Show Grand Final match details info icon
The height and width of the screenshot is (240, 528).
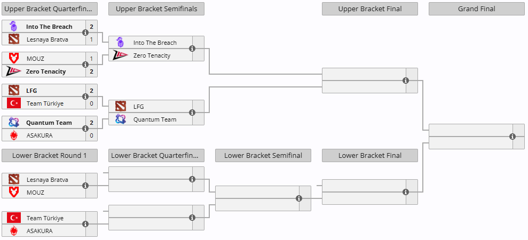click(513, 137)
